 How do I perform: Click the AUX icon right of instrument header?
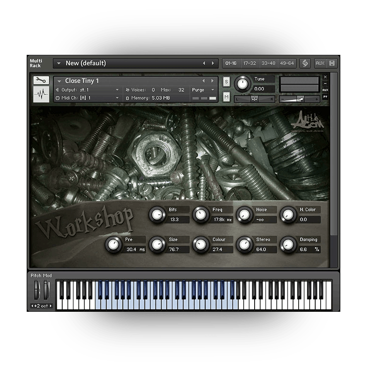[325, 90]
